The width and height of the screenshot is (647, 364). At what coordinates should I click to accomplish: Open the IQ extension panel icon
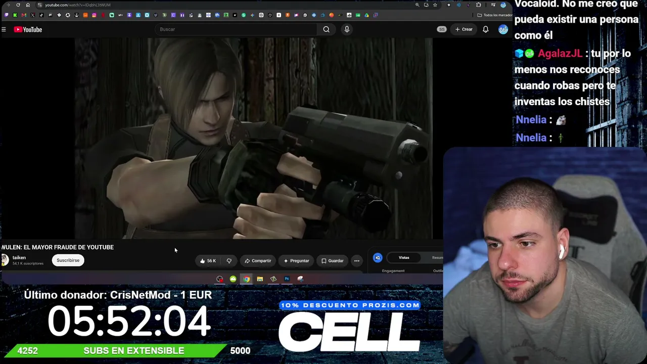point(378,258)
